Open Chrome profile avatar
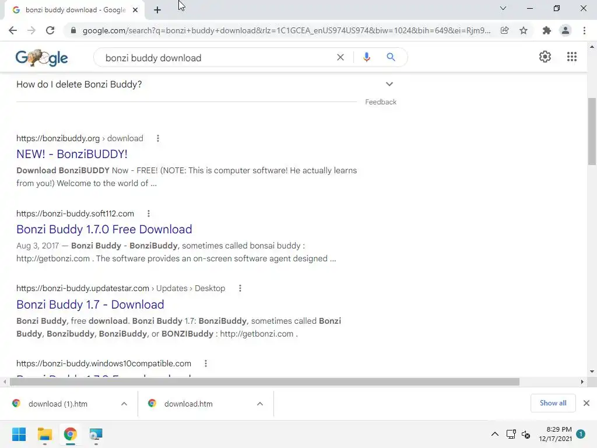The image size is (597, 448). [x=566, y=30]
